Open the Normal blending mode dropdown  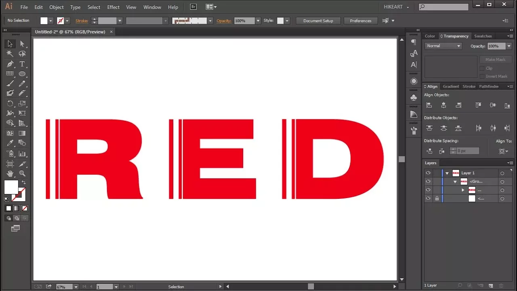(x=443, y=46)
